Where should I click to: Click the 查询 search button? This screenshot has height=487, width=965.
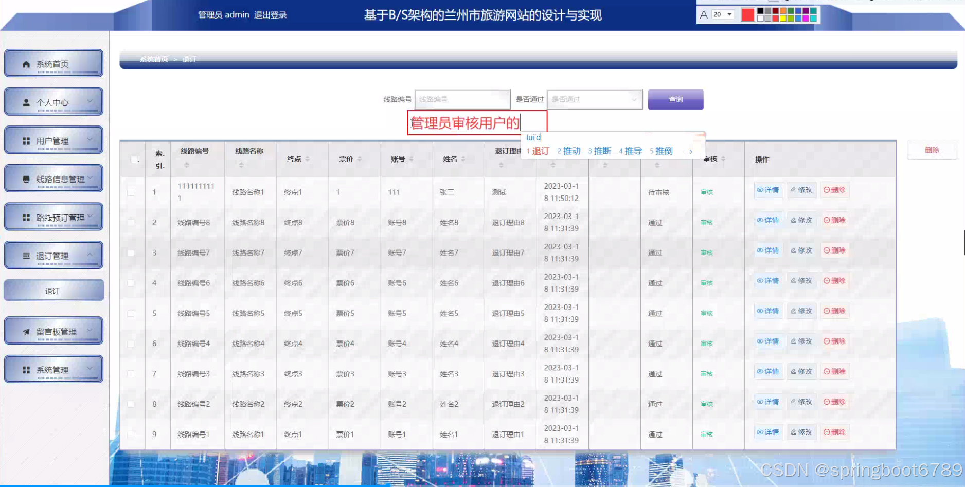(675, 99)
